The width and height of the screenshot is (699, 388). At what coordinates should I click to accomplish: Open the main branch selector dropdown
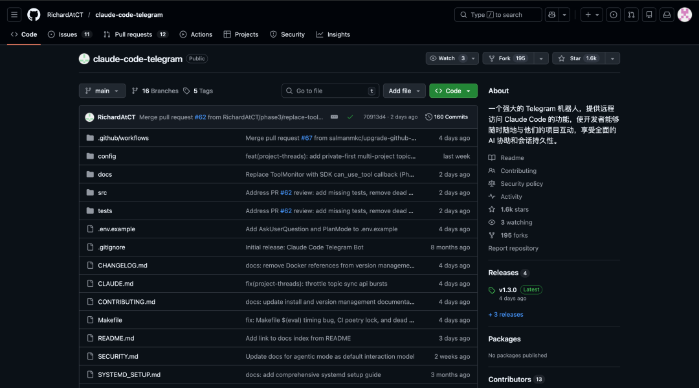(x=102, y=91)
